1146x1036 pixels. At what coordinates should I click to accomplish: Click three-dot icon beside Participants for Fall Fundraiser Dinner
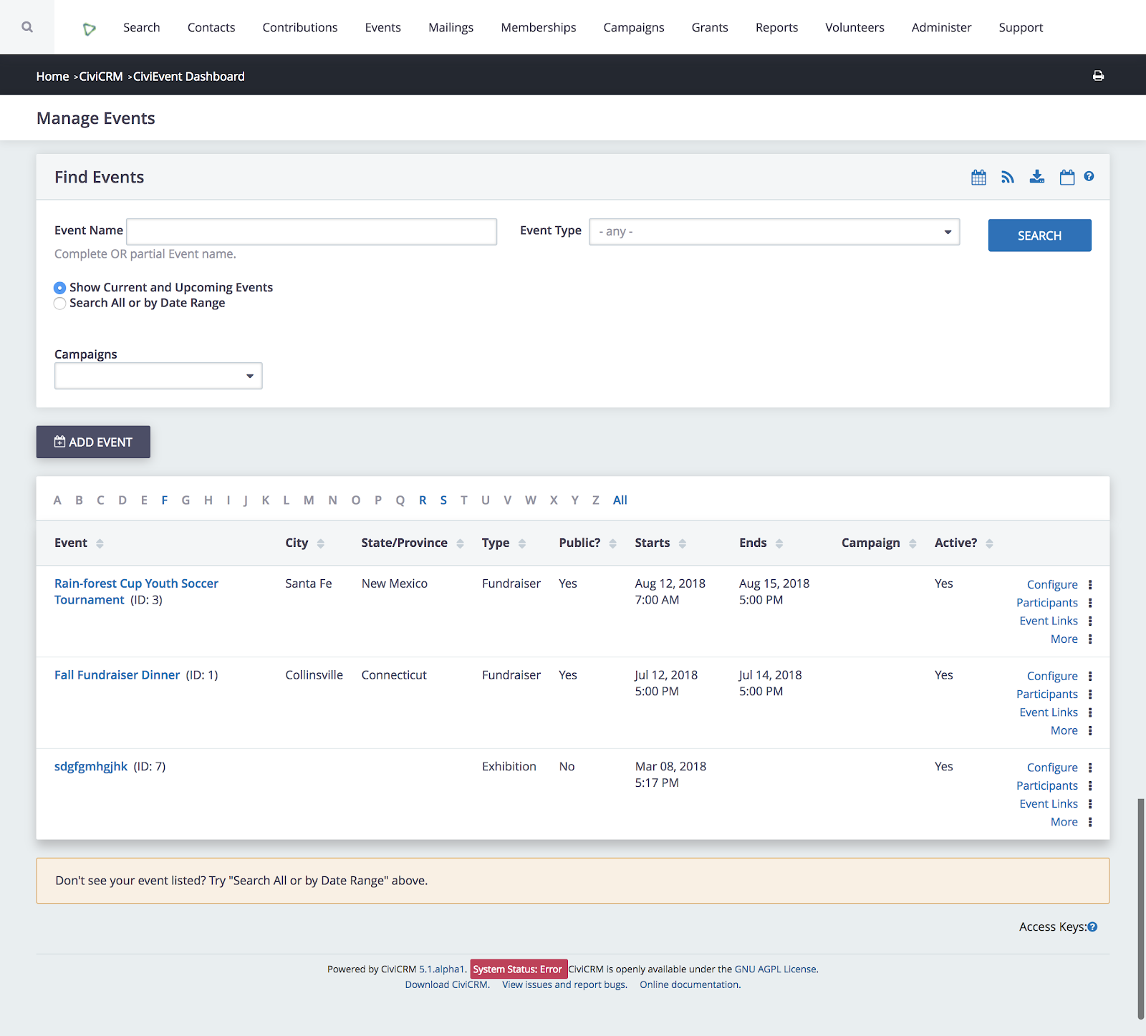click(1090, 694)
